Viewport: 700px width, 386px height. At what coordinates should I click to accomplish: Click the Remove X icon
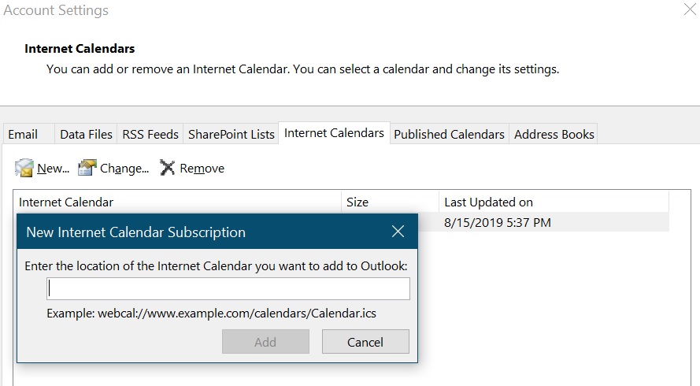pyautogui.click(x=168, y=168)
